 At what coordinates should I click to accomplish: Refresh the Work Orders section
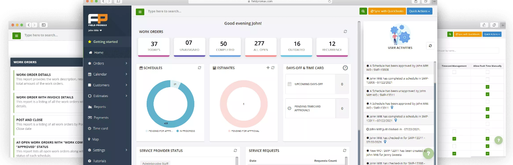click(x=345, y=32)
